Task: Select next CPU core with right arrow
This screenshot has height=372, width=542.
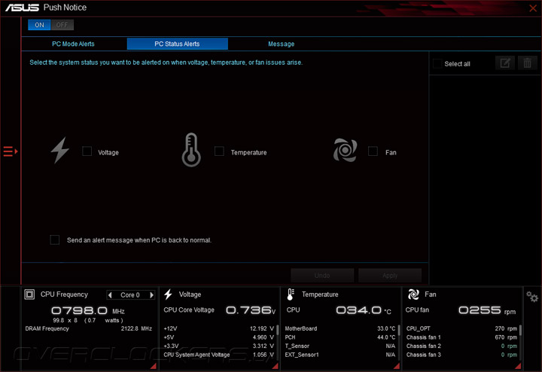Action: [151, 295]
